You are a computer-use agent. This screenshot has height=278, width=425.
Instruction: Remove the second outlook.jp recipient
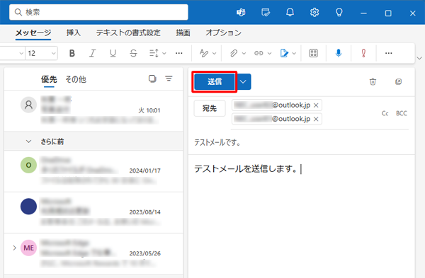tap(316, 119)
